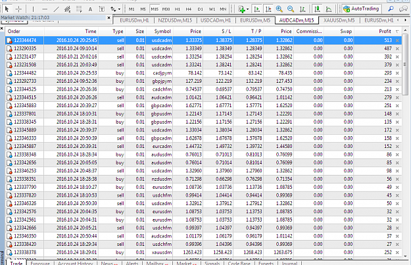Switch to MN timeframe
The image size is (411, 265).
223,9
